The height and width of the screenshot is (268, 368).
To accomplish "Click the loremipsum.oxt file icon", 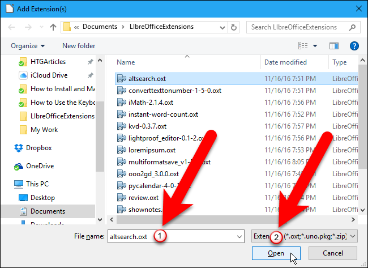I will click(x=122, y=150).
